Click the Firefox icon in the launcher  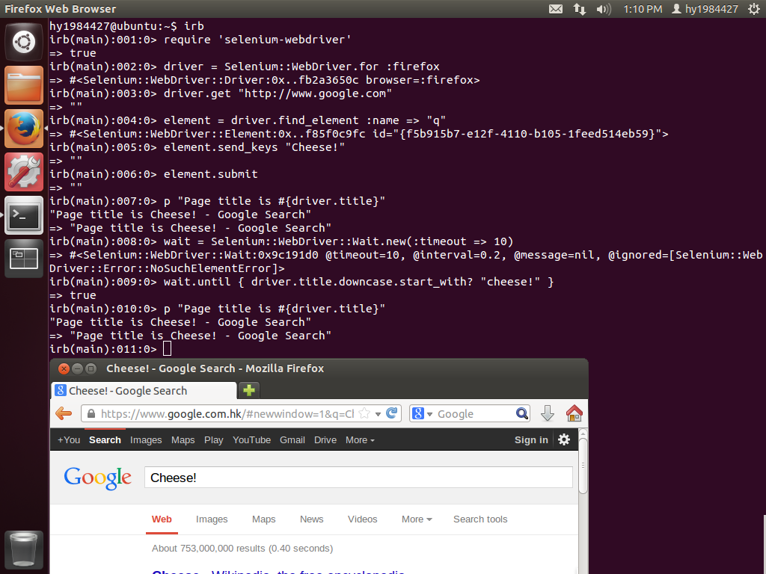coord(23,129)
